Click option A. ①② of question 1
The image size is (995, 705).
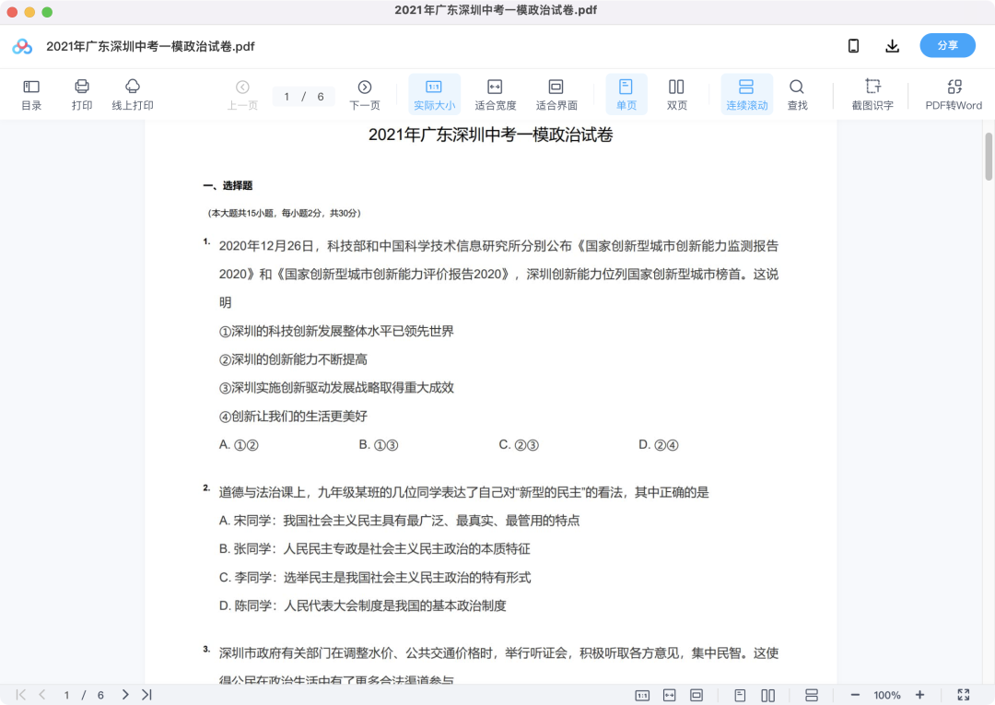tap(239, 445)
